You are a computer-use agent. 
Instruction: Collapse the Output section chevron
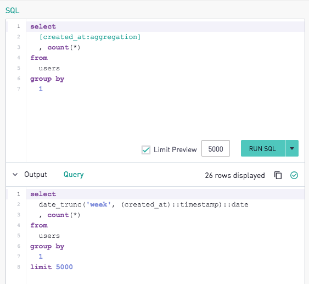(x=15, y=175)
